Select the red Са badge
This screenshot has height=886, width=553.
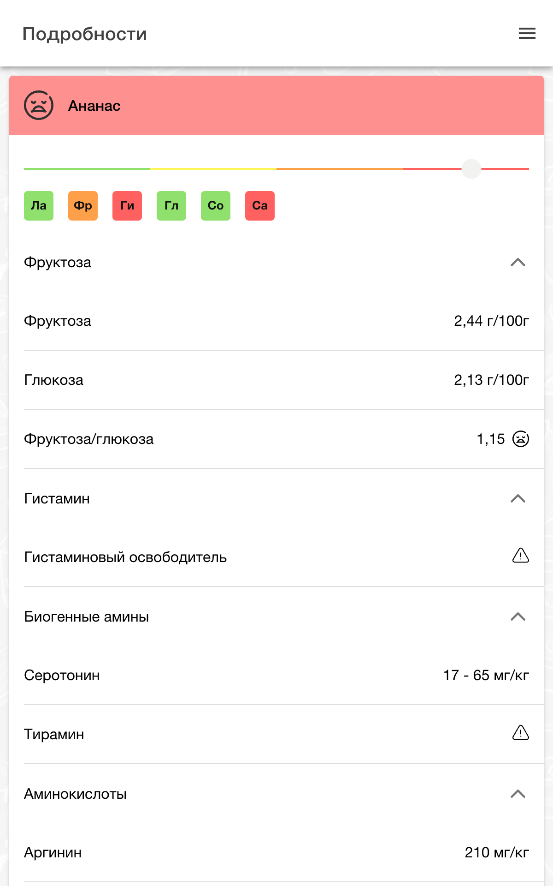260,206
